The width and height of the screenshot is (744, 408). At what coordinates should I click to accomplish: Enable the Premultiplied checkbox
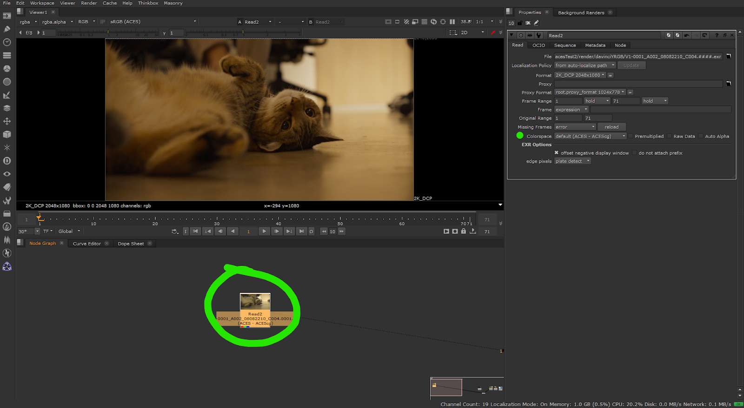coord(631,136)
